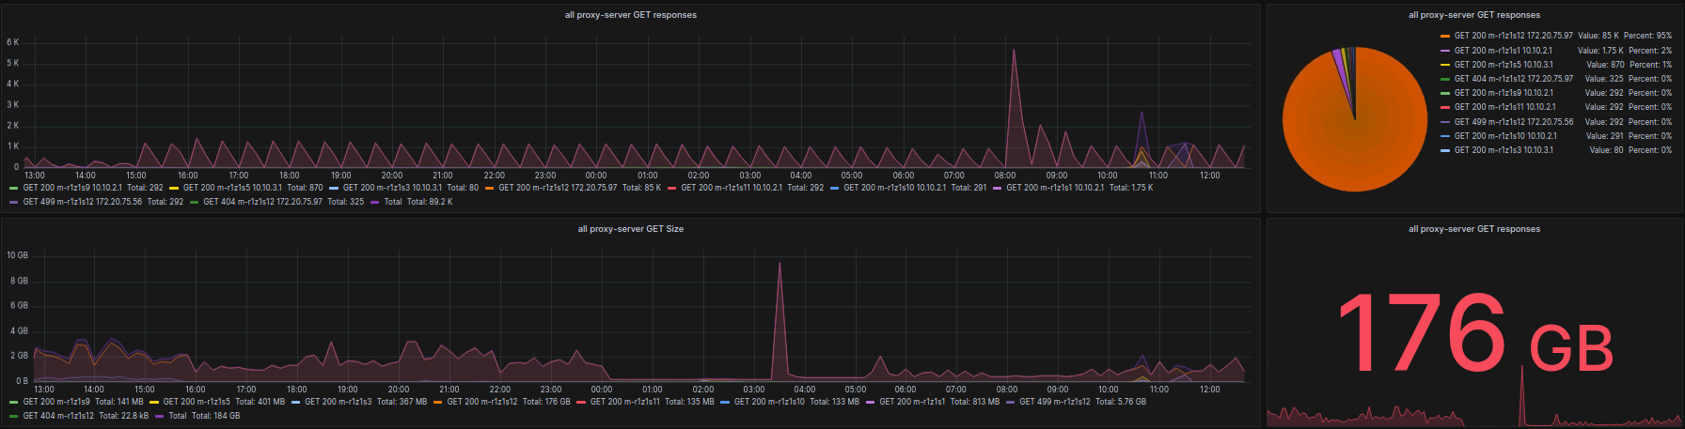Screen dimensions: 1685x429
Task: Open the pie chart panel title menu
Action: [1473, 15]
